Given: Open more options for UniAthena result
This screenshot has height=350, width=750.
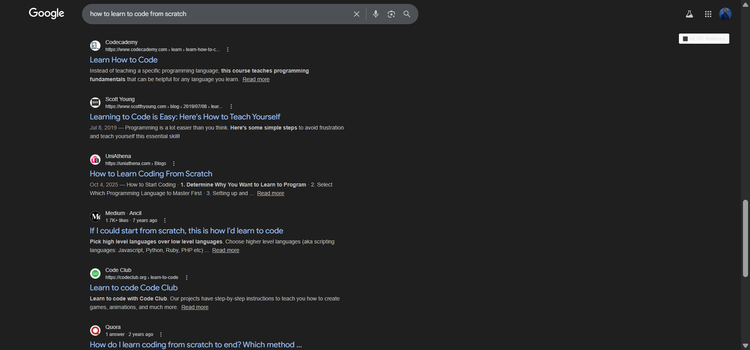Looking at the screenshot, I should [174, 163].
